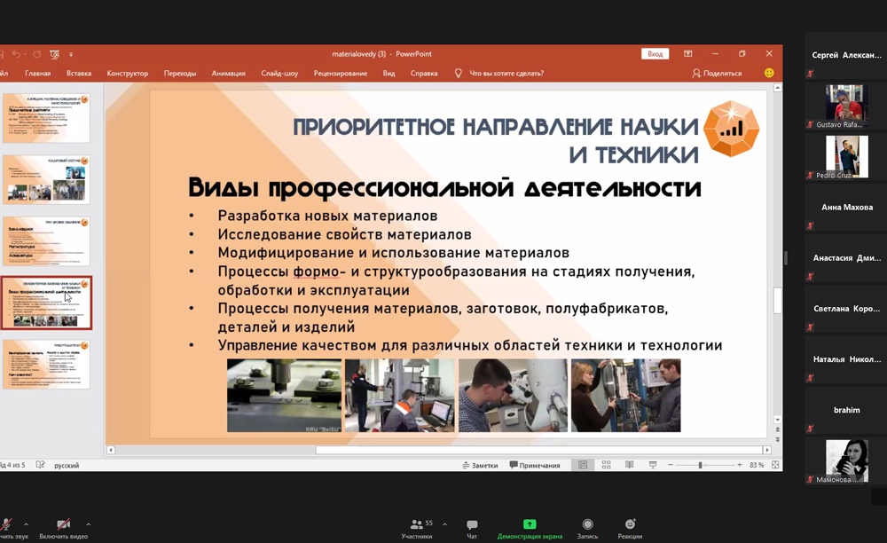
Task: Click the zoom slider in PowerPoint status bar
Action: point(701,465)
